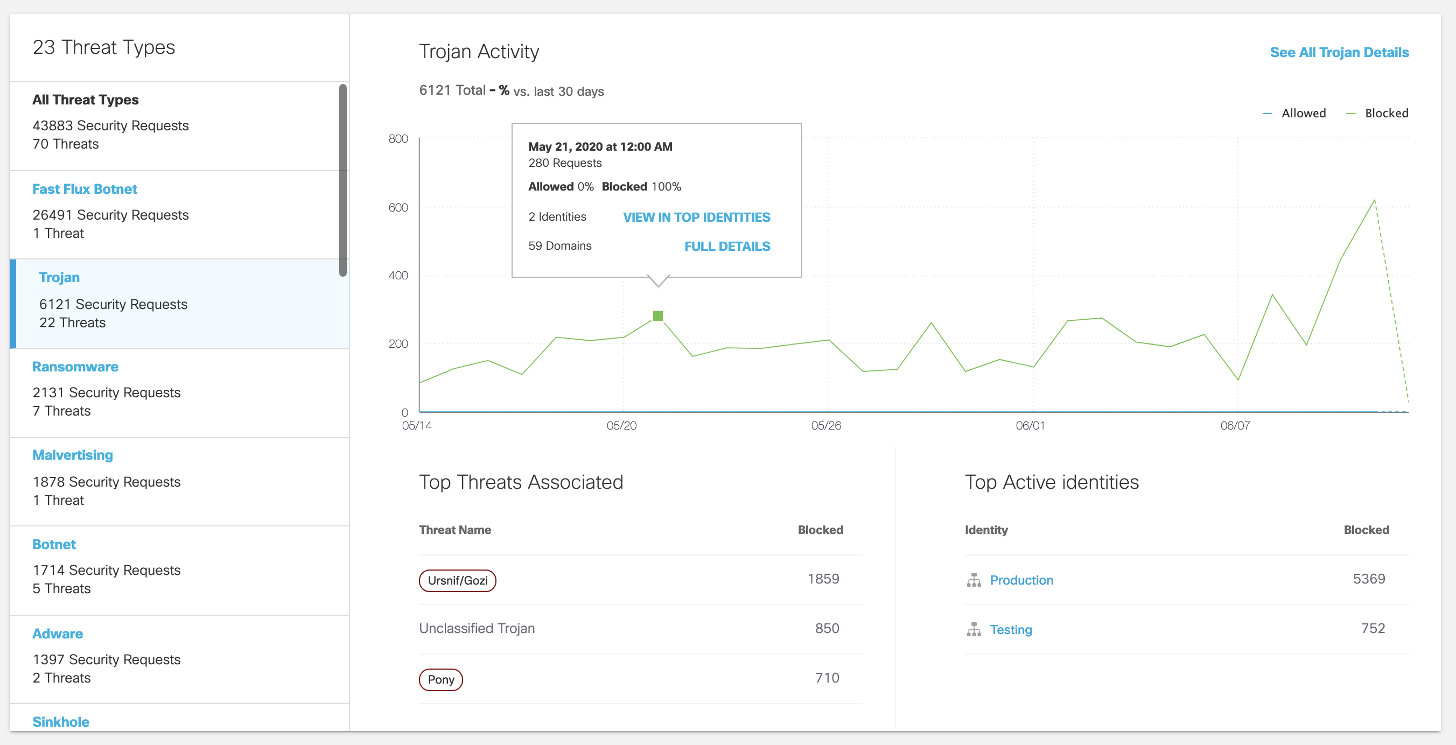
Task: Select the Ursnif/Gozi threat tag
Action: click(457, 580)
